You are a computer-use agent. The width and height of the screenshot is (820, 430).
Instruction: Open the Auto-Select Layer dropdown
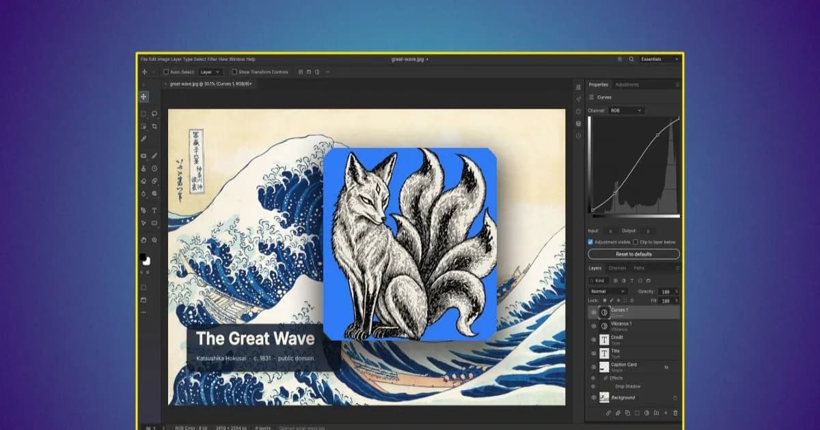210,72
